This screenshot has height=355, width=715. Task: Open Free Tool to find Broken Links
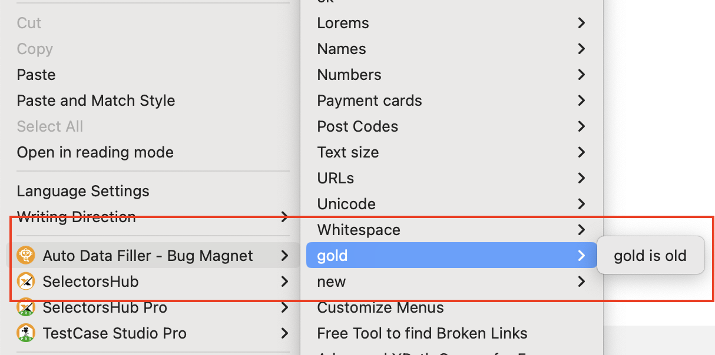tap(422, 333)
